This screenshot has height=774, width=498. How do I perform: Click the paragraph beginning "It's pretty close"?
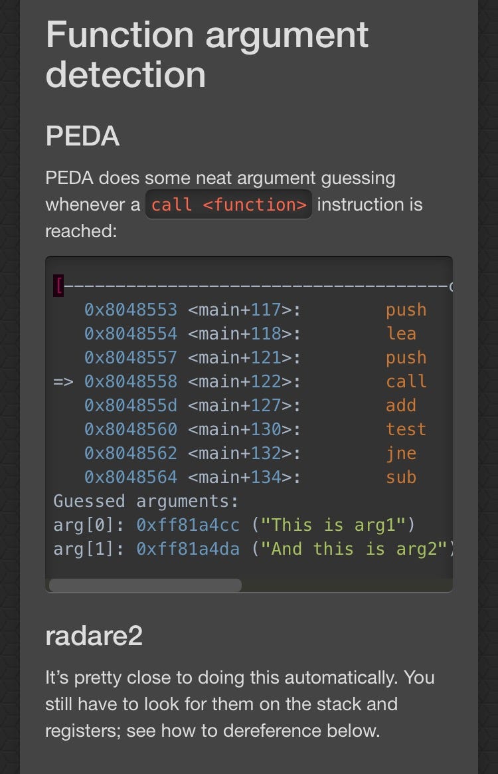pyautogui.click(x=240, y=704)
